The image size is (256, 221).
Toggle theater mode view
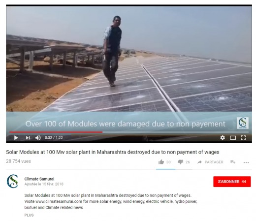(233, 138)
